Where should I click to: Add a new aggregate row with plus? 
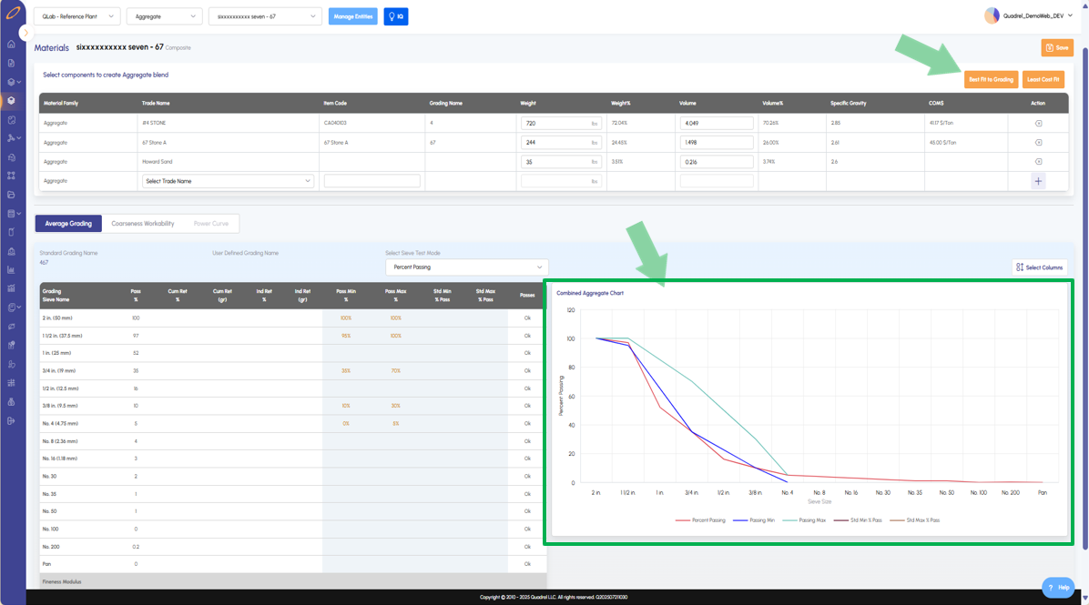coord(1038,181)
